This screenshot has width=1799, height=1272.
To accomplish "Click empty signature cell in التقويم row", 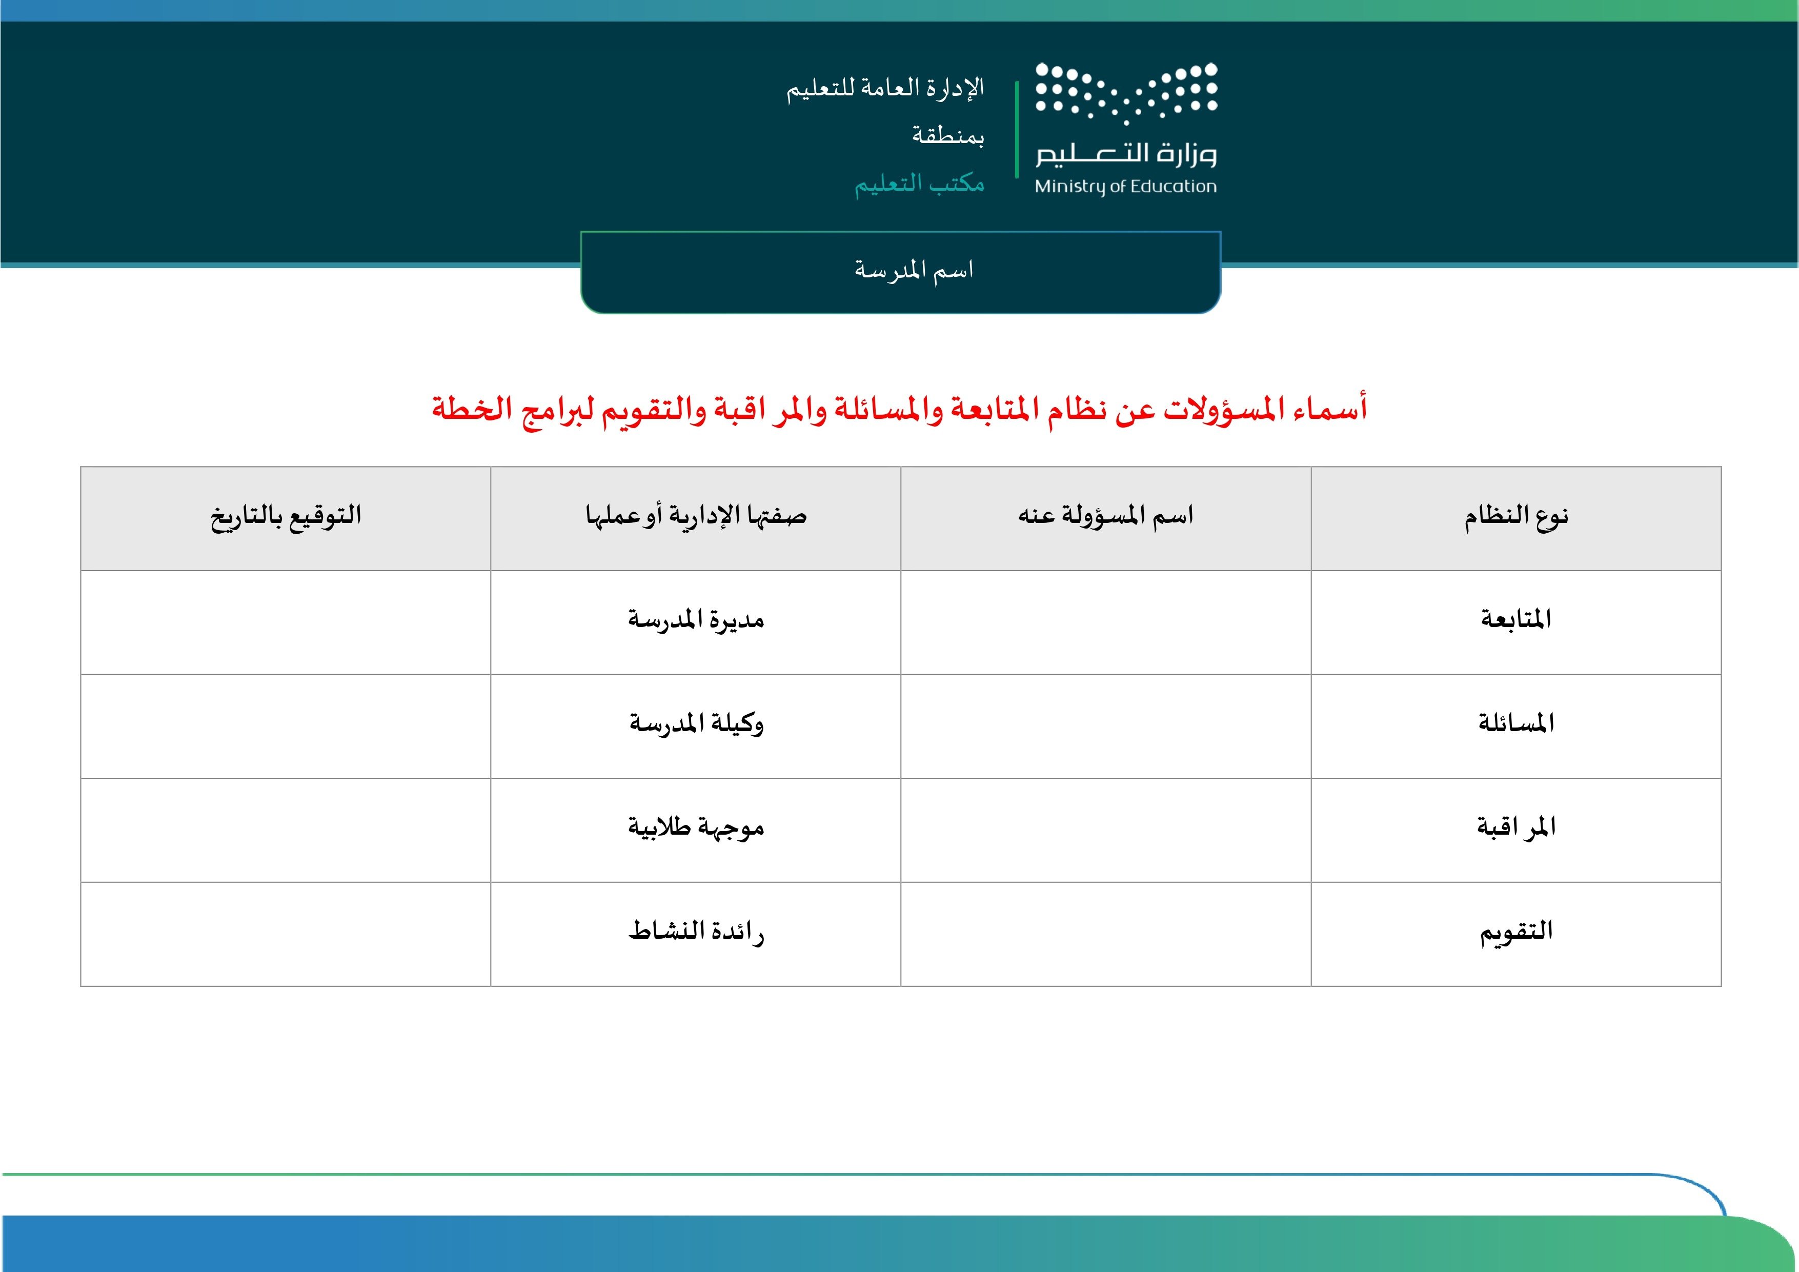I will 286,934.
